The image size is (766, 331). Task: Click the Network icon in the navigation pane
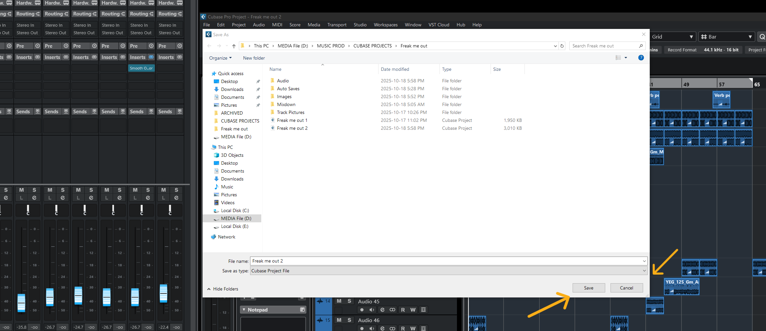click(x=213, y=237)
